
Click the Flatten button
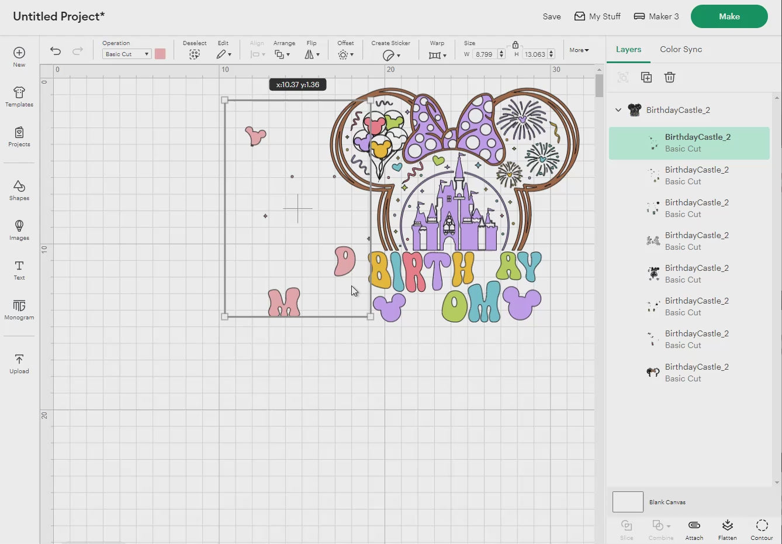[x=728, y=529]
